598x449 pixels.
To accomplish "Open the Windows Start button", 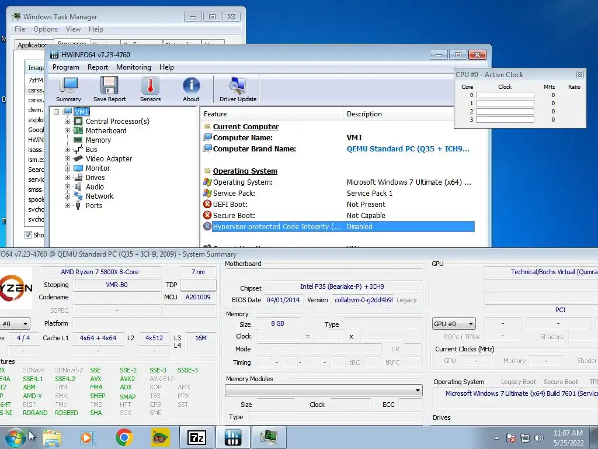I will 15,437.
